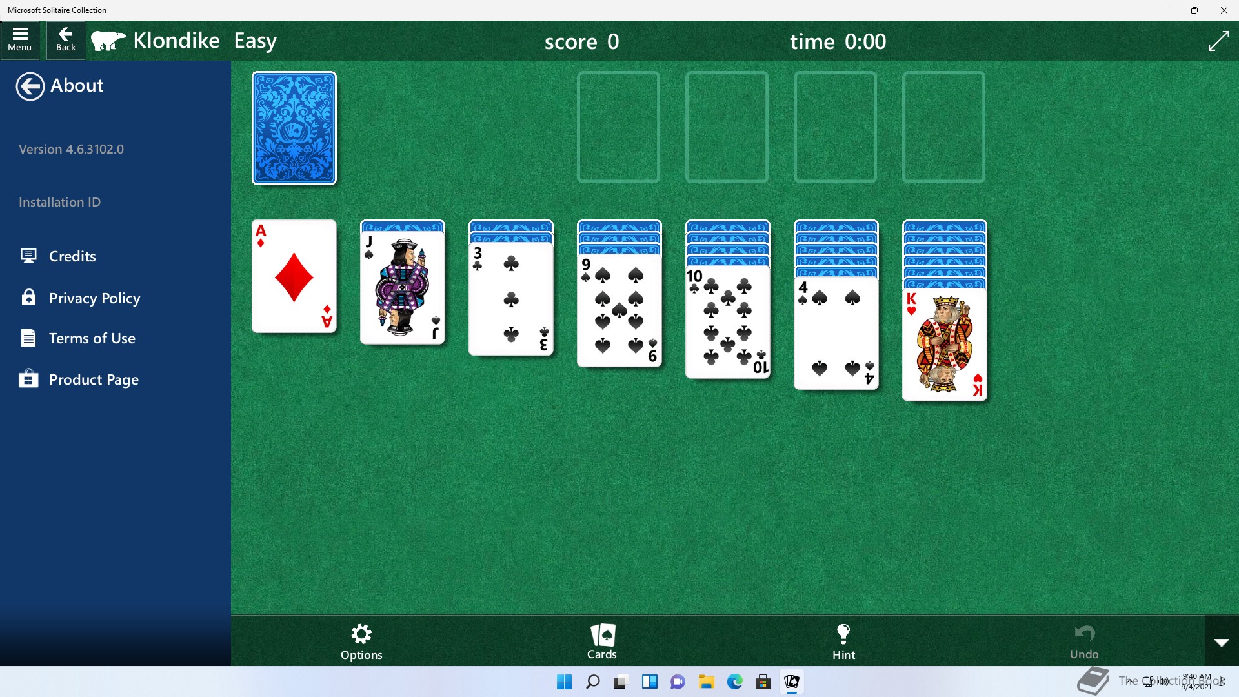The width and height of the screenshot is (1239, 697).
Task: Select the Version 4.6.3102.0 text
Action: (71, 149)
